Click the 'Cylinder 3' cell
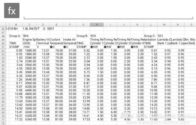Screen dimensions: 196x125 pos(124,43)
